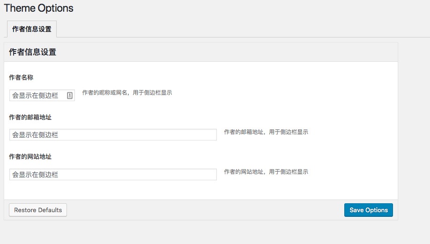
Task: Click the 作者的邮箱地址 field label
Action: click(x=30, y=118)
